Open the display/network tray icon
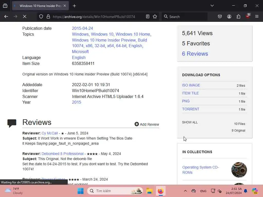Viewport: 263px width, 197px height. click(x=213, y=191)
